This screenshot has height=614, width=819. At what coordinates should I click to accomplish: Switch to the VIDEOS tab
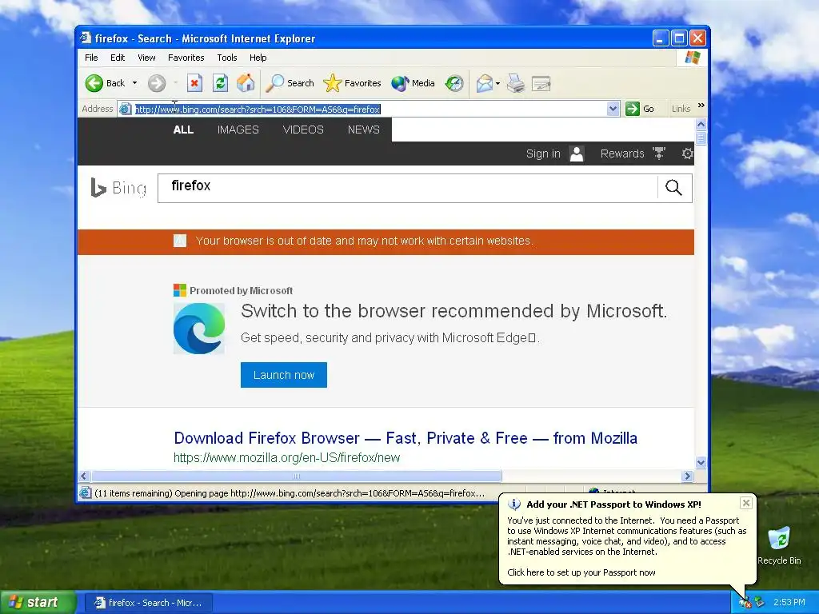(x=303, y=130)
